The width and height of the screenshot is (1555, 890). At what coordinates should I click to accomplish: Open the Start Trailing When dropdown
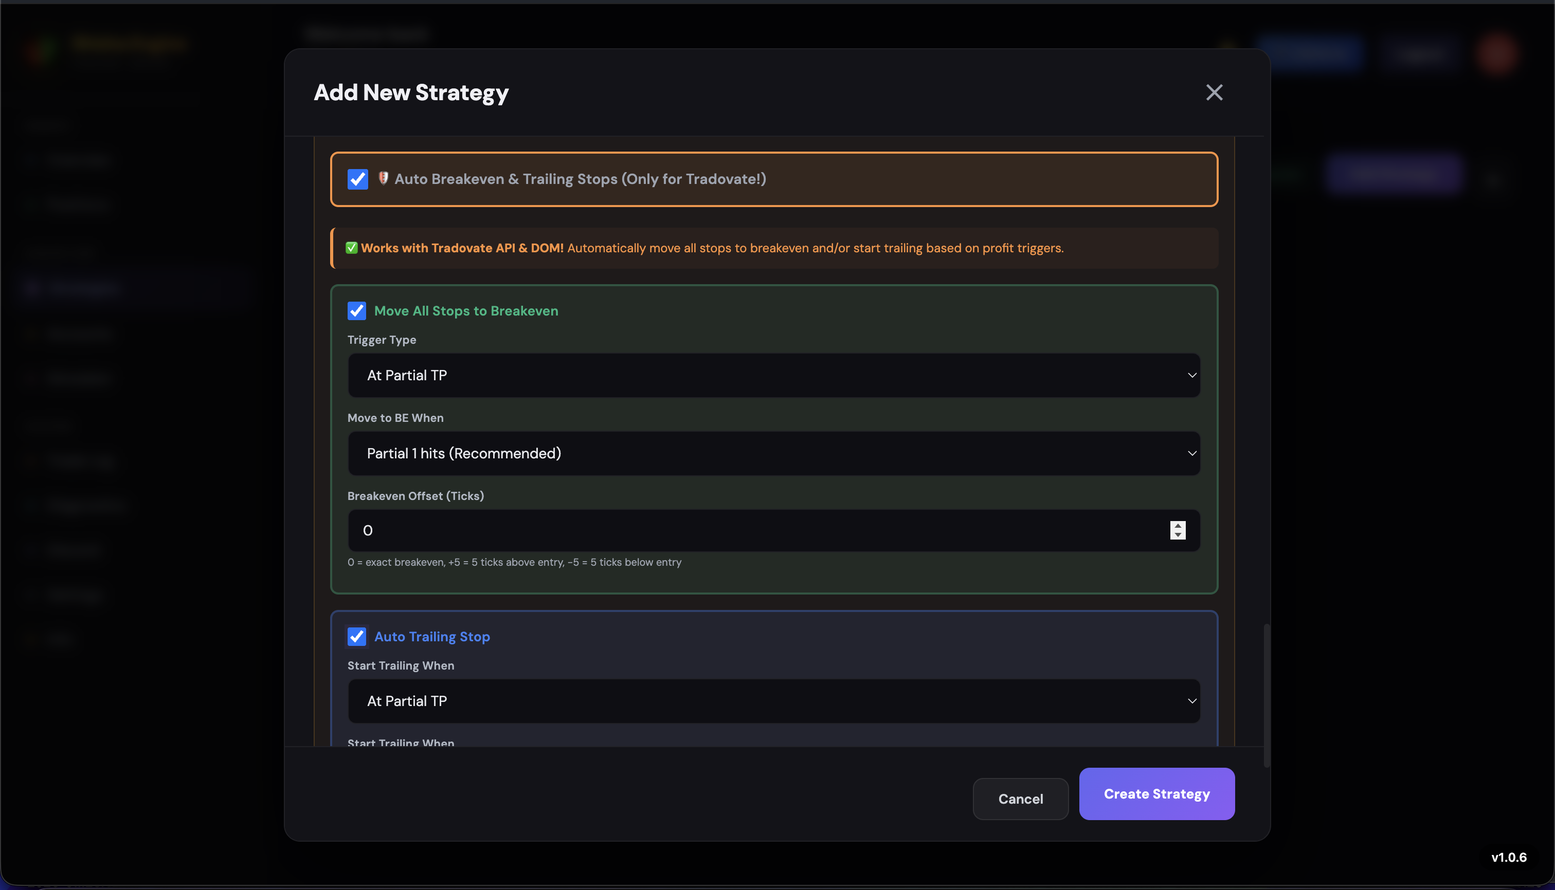[773, 701]
